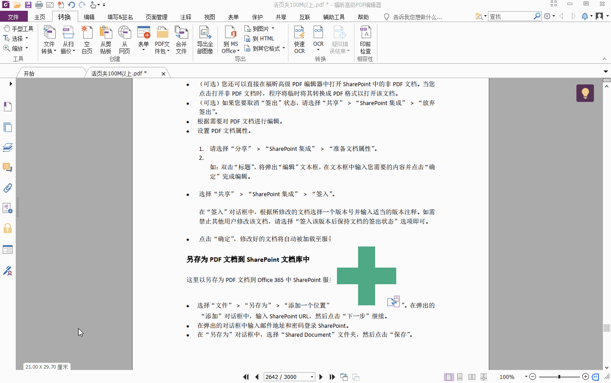Open the bookmarks panel in the sidebar
This screenshot has height=383, width=611.
tap(8, 106)
